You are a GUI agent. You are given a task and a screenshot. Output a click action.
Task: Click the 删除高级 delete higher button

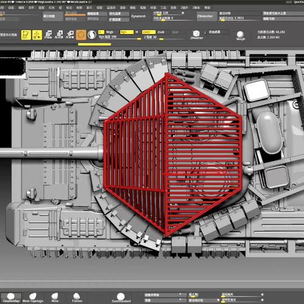(97, 19)
